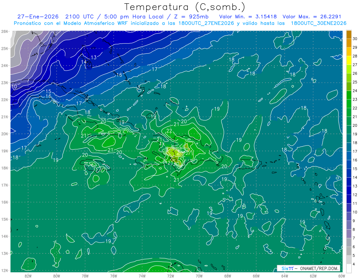363x280 pixels.
Task: Click the color scale label "26"
Action: (355, 73)
